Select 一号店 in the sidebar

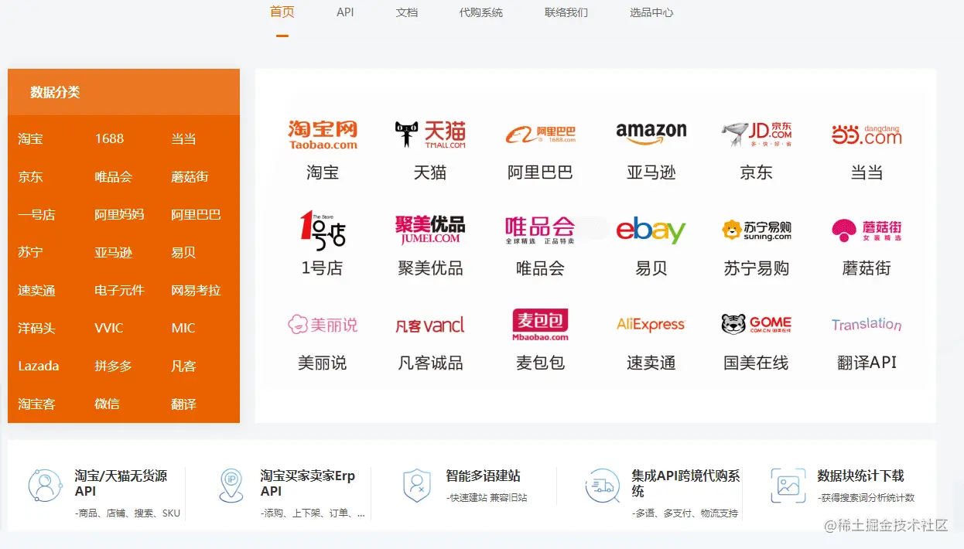37,214
